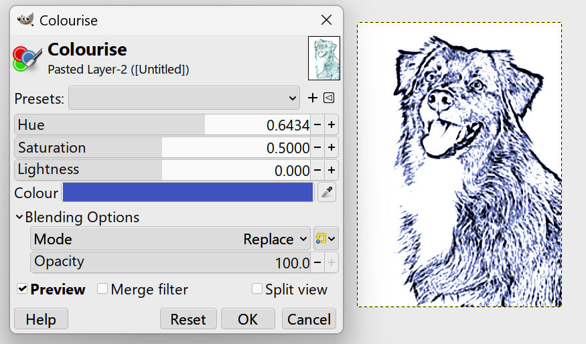Increase Saturation with plus button
Image resolution: width=586 pixels, height=344 pixels.
coord(332,147)
